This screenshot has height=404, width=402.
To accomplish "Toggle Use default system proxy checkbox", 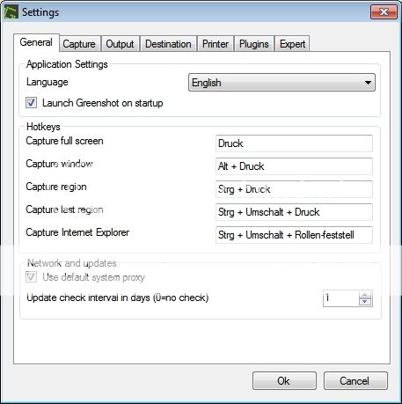I will coord(31,277).
